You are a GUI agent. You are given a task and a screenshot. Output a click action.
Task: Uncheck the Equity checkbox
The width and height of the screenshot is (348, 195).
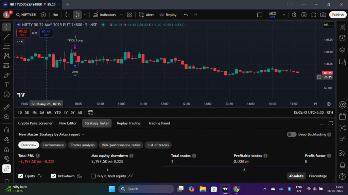(21, 176)
